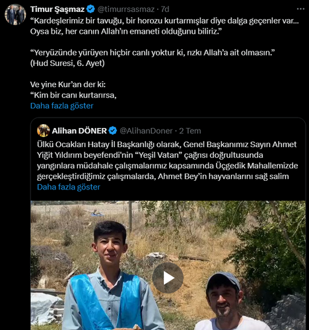Viewport: 309px width, 330px height.
Task: Click the 'Ve yine Kur'an der ki' line
Action: click(68, 84)
